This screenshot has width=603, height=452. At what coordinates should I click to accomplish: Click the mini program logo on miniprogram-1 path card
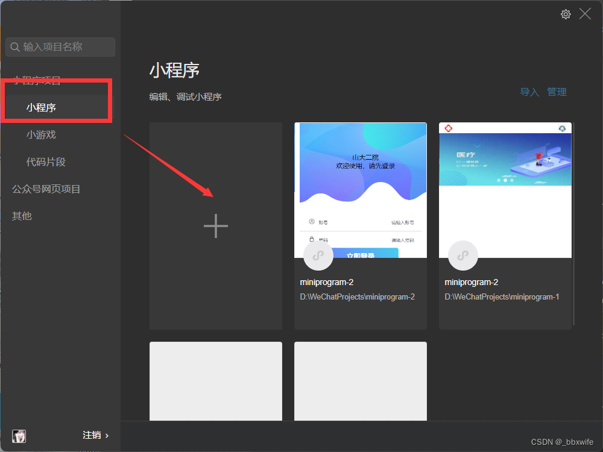pyautogui.click(x=463, y=256)
